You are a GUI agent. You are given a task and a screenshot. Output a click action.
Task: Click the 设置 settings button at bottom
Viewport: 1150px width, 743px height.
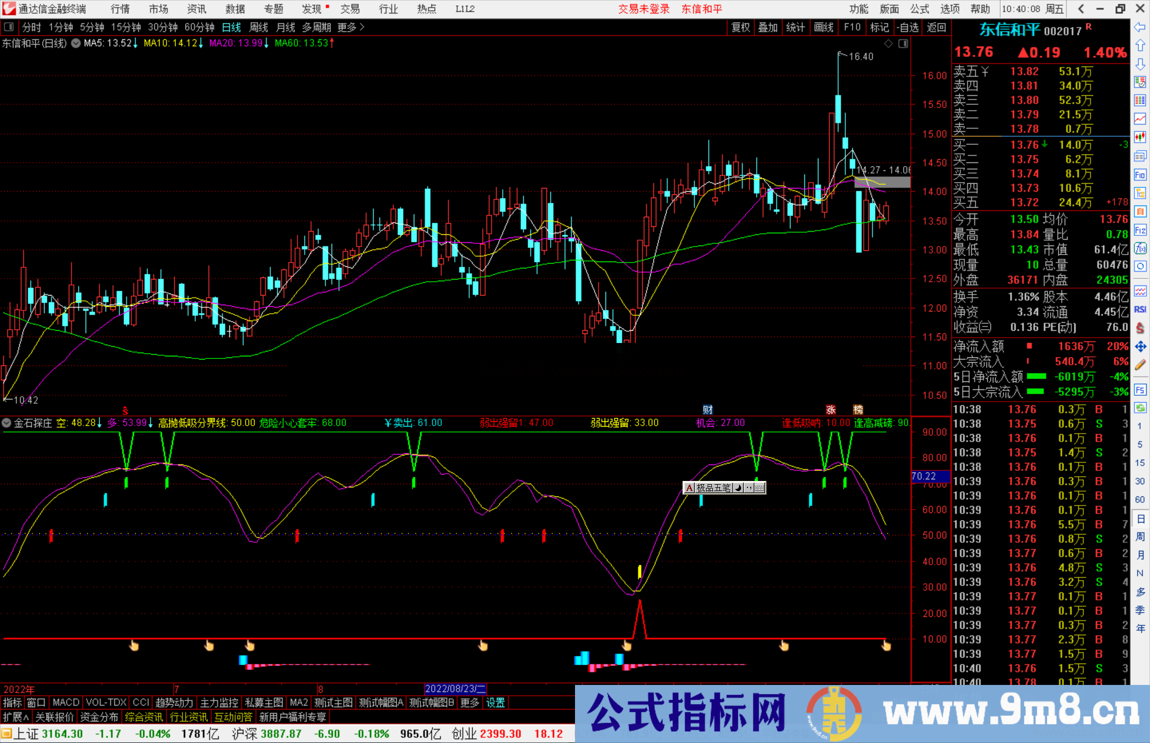495,703
